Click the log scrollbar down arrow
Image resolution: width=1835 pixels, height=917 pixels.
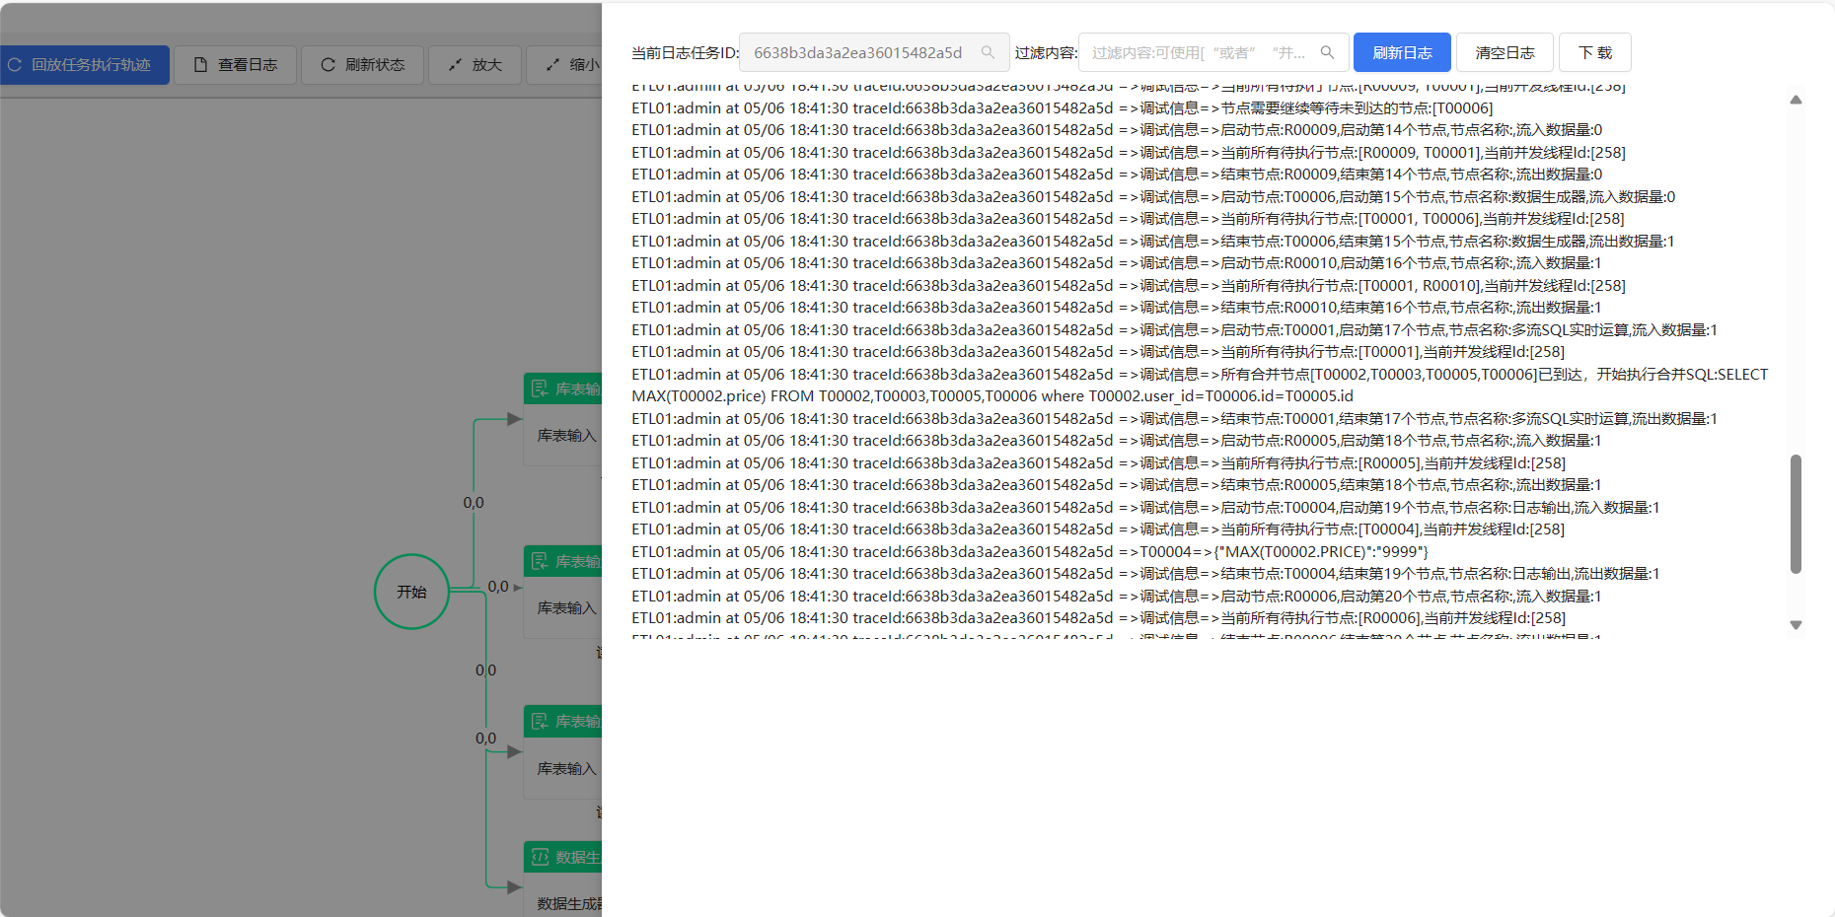1796,625
